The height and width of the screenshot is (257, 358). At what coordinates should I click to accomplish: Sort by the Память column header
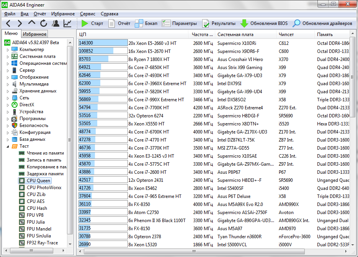pyautogui.click(x=332, y=35)
